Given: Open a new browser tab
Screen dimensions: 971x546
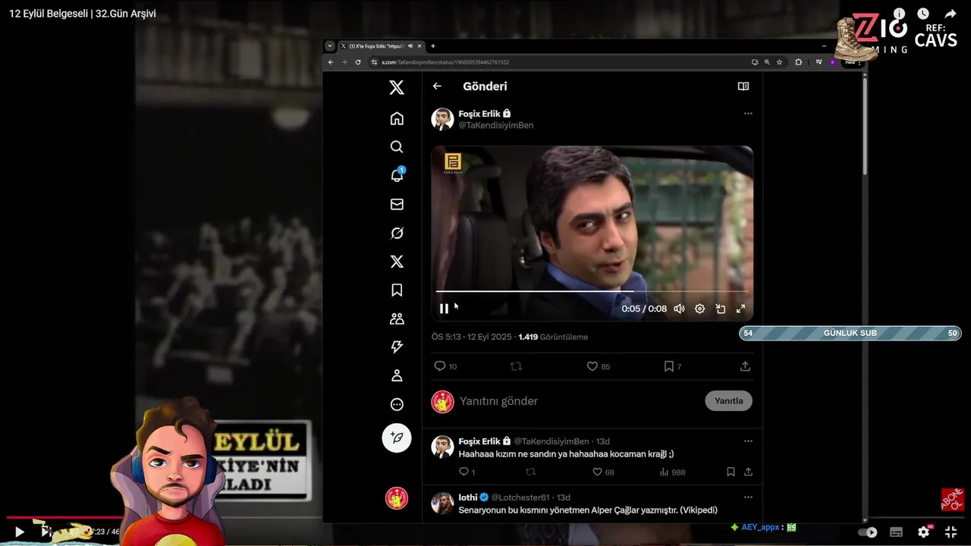Looking at the screenshot, I should click(433, 46).
